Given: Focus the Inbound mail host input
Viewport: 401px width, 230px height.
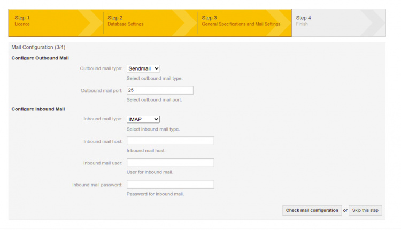Looking at the screenshot, I should 170,141.
